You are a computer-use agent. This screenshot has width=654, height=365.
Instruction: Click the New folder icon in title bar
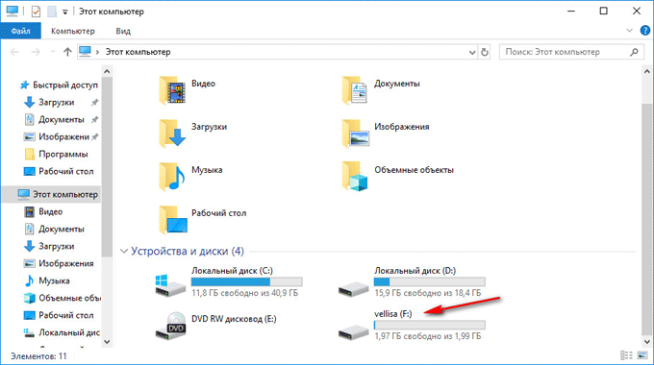click(52, 12)
